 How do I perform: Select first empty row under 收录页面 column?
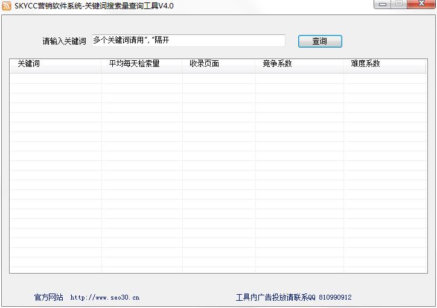218,78
